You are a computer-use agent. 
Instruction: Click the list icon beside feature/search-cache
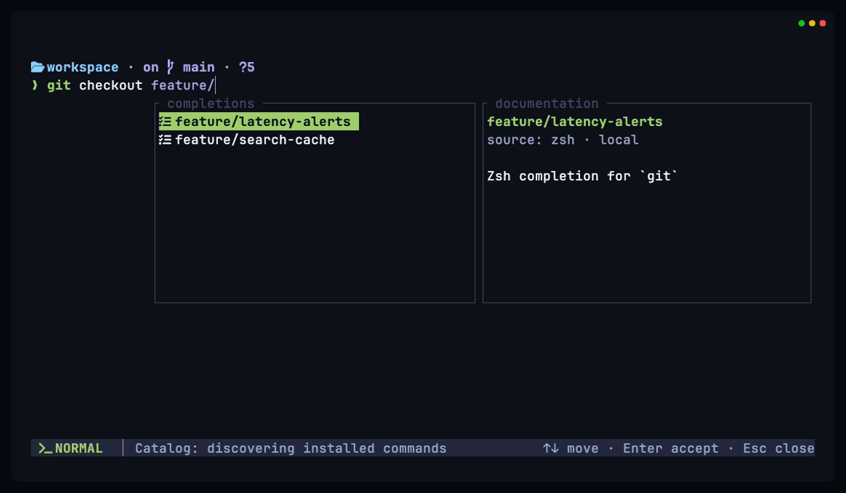[165, 139]
